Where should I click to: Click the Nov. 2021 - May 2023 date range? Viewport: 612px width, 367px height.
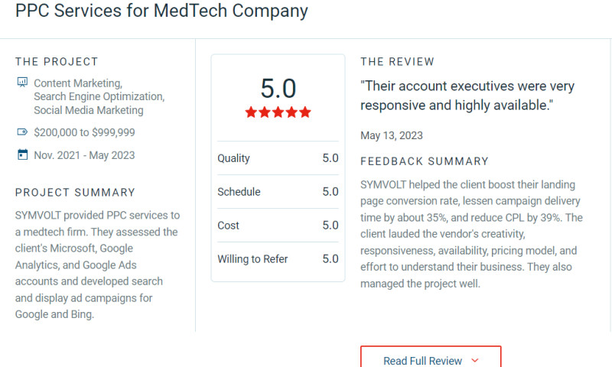point(84,155)
